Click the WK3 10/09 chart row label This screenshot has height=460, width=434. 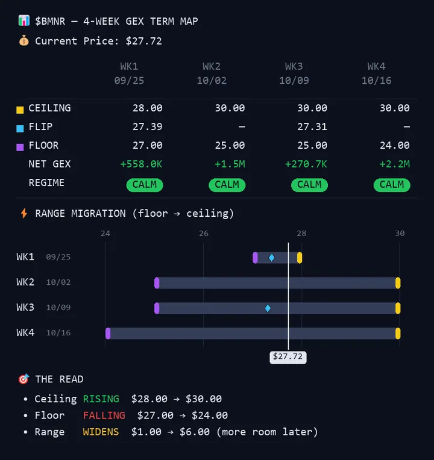point(43,308)
